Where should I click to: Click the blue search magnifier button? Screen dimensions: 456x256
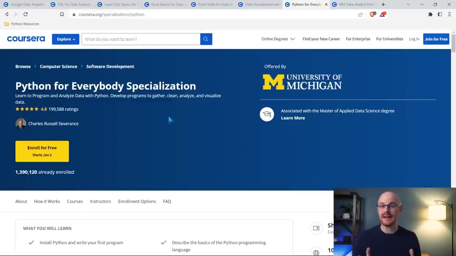point(206,39)
